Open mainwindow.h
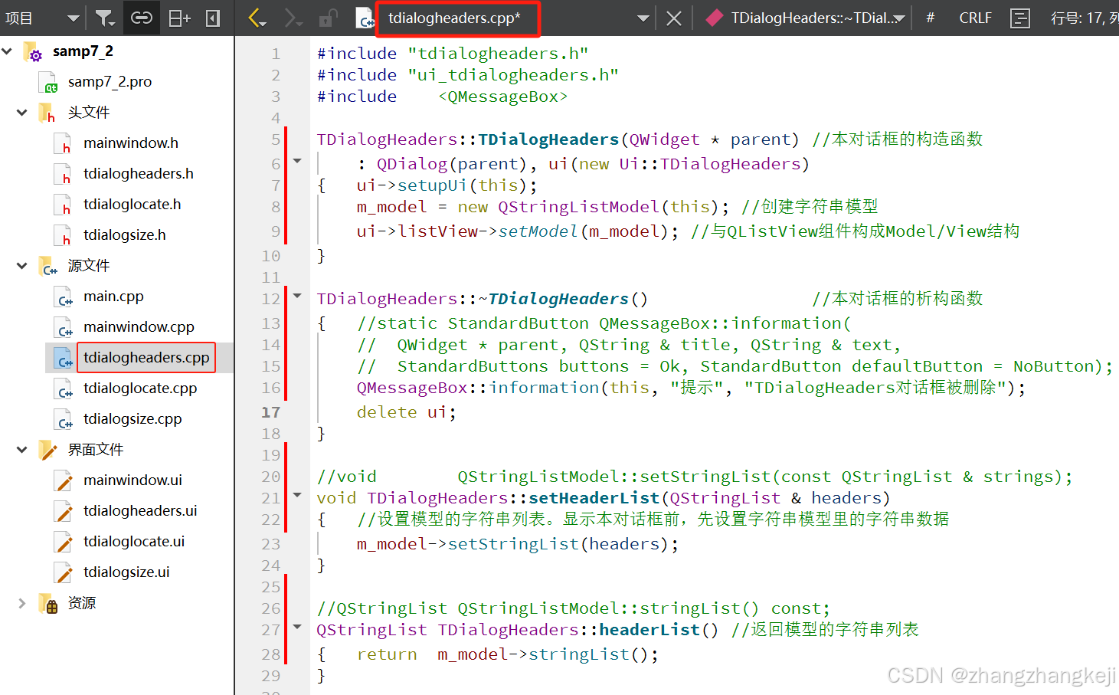The height and width of the screenshot is (695, 1119). coord(131,143)
